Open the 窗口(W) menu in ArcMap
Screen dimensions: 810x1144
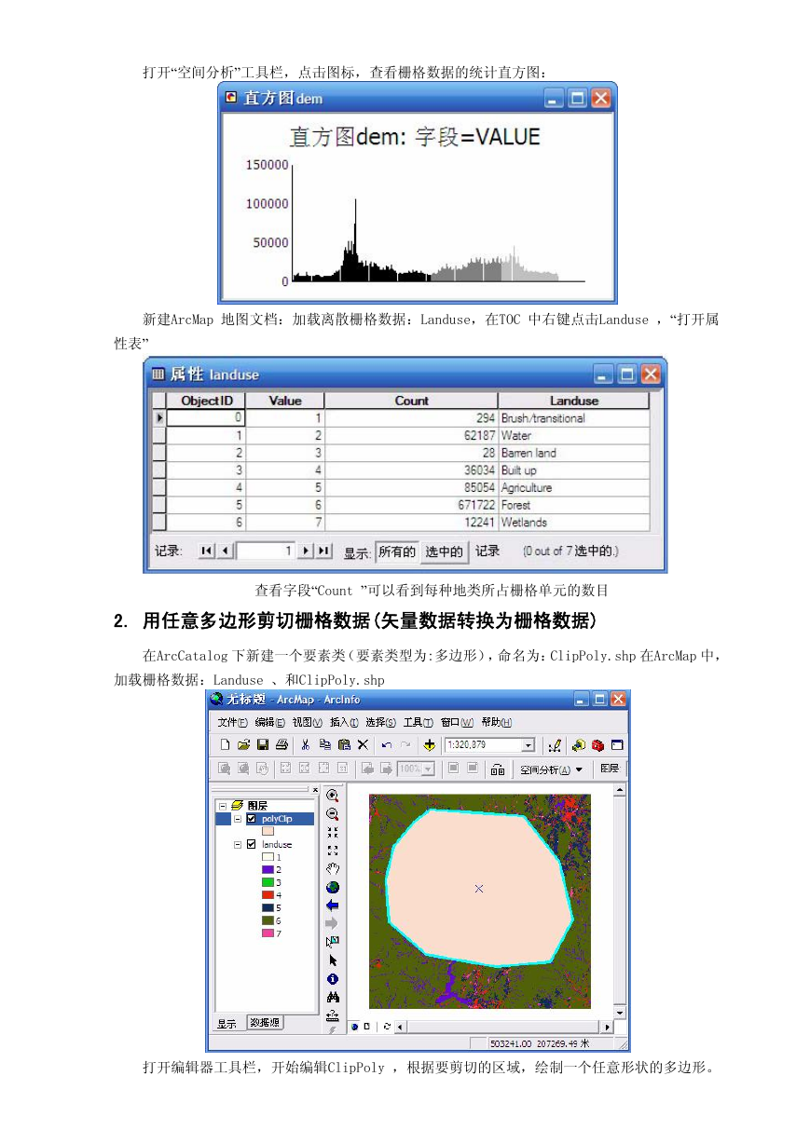(457, 722)
